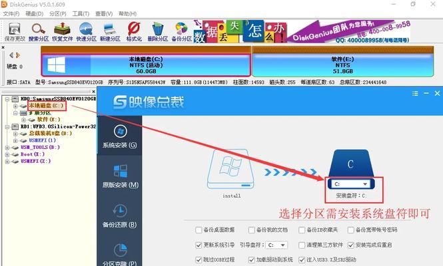Uncheck the 安装完成后重启 checkbox
This screenshot has width=443, height=266.
350,245
